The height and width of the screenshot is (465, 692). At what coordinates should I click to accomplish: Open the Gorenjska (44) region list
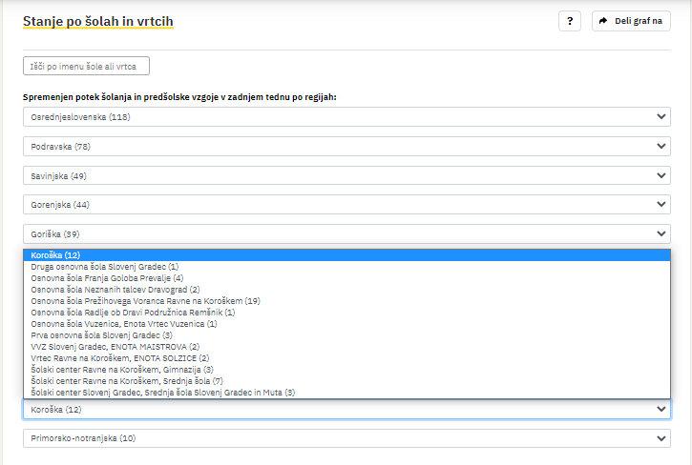click(x=346, y=205)
